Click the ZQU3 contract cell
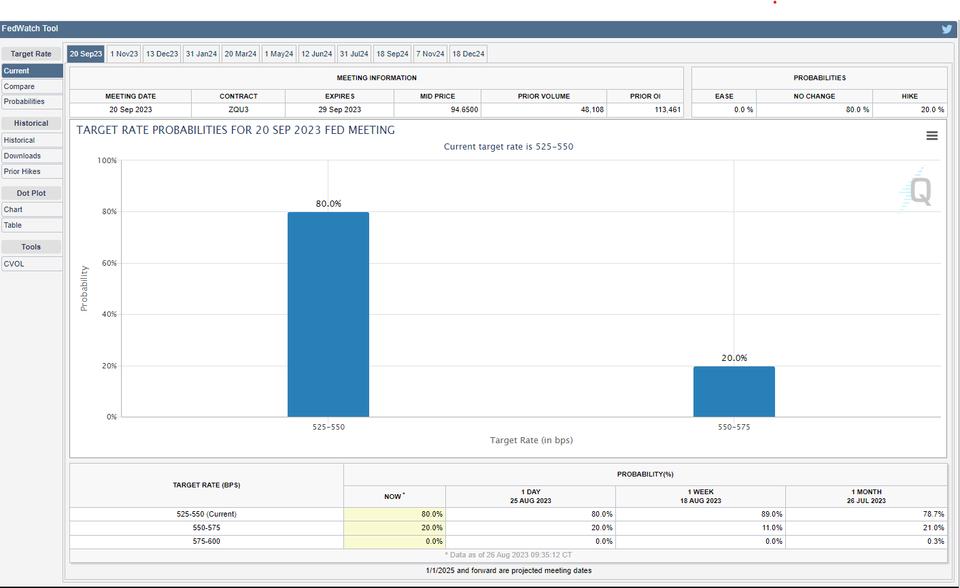The width and height of the screenshot is (960, 588). pos(239,109)
